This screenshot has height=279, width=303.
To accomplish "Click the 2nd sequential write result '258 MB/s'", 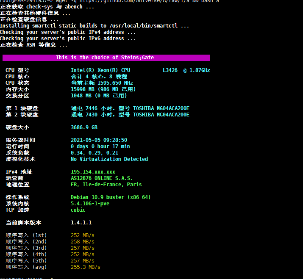I will [83, 242].
